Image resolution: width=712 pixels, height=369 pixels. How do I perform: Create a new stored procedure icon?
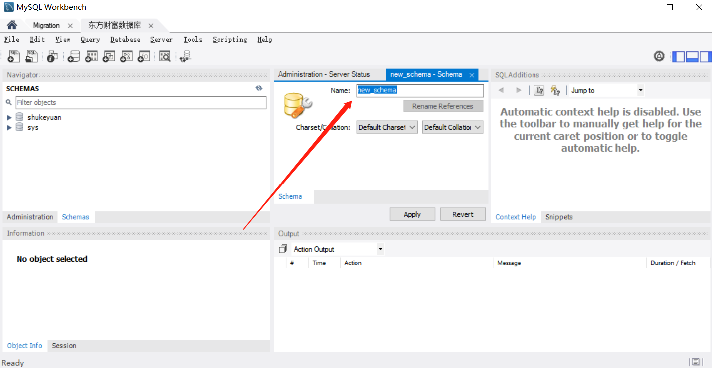(126, 56)
